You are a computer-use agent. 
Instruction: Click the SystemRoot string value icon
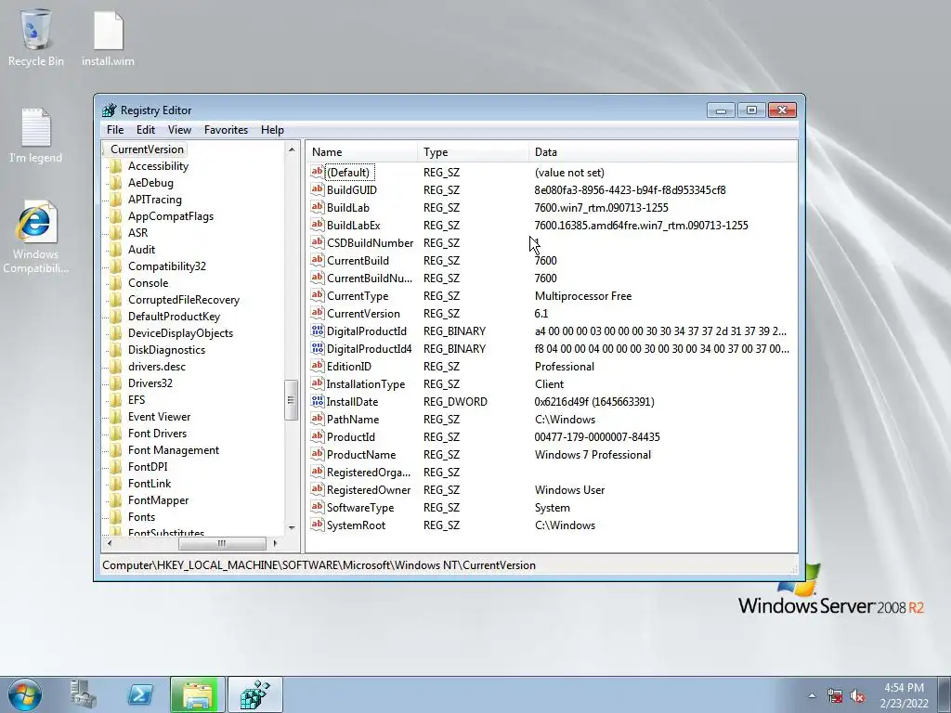(x=318, y=525)
